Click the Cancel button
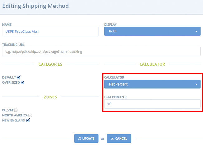Viewport: 203px width, 147px height. point(119,139)
